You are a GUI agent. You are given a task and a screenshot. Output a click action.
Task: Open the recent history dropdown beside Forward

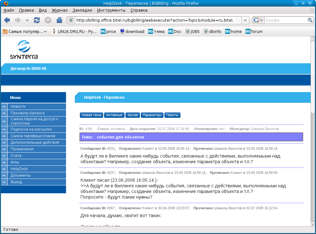coord(27,20)
